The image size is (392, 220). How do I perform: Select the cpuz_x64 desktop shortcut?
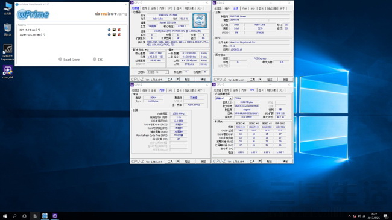(x=7, y=72)
